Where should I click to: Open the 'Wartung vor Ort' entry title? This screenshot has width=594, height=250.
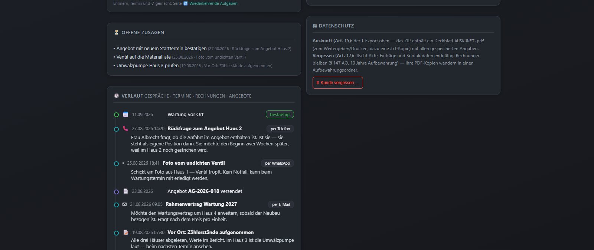pos(185,114)
